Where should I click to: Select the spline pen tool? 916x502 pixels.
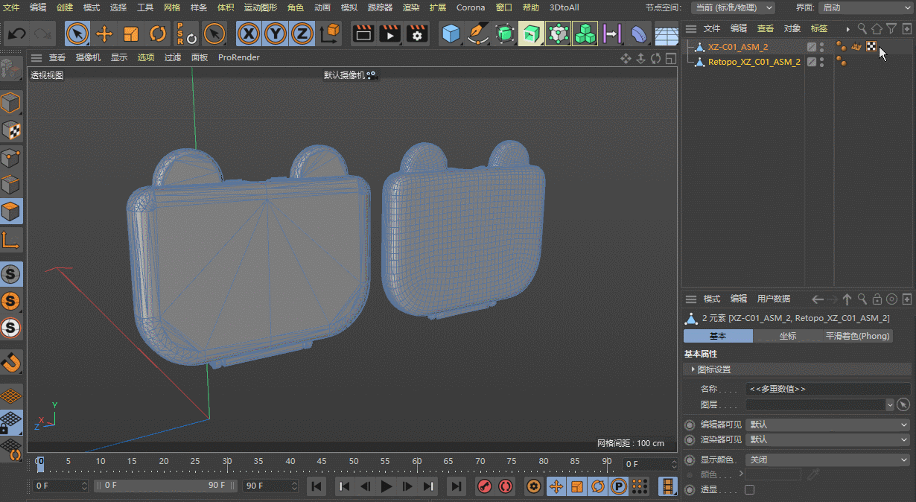[477, 34]
